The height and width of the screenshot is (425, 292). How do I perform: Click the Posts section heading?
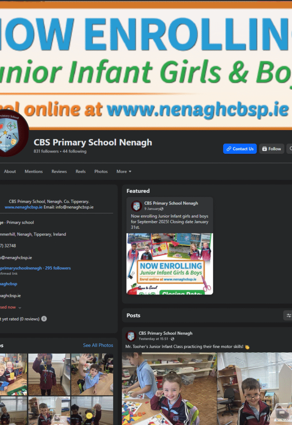[133, 315]
